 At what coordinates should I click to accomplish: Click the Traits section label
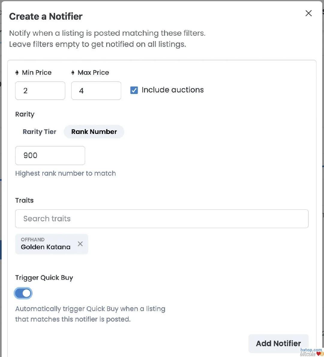24,201
